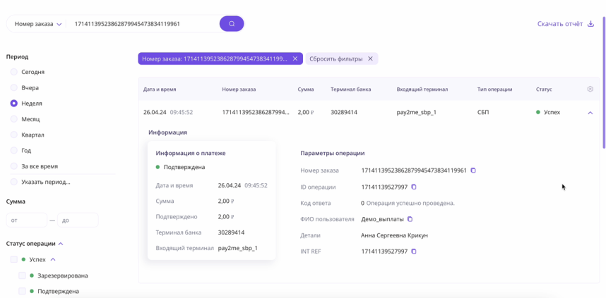606x298 pixels.
Task: Check the Зарезервирована status checkbox
Action: (23, 275)
